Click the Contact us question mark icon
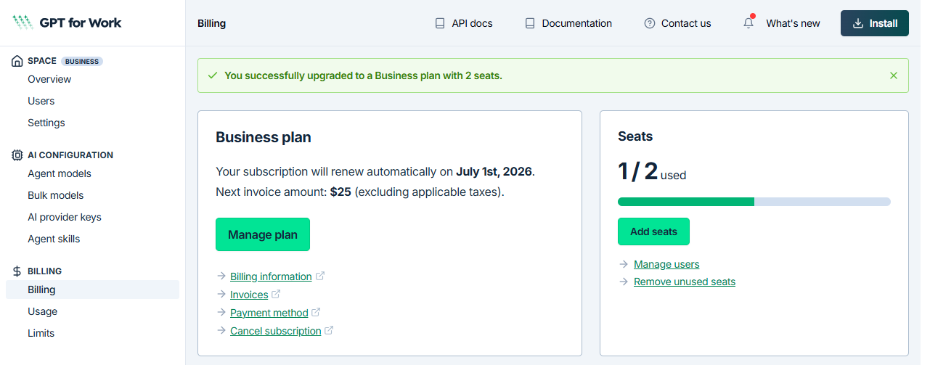The width and height of the screenshot is (930, 365). coord(650,23)
